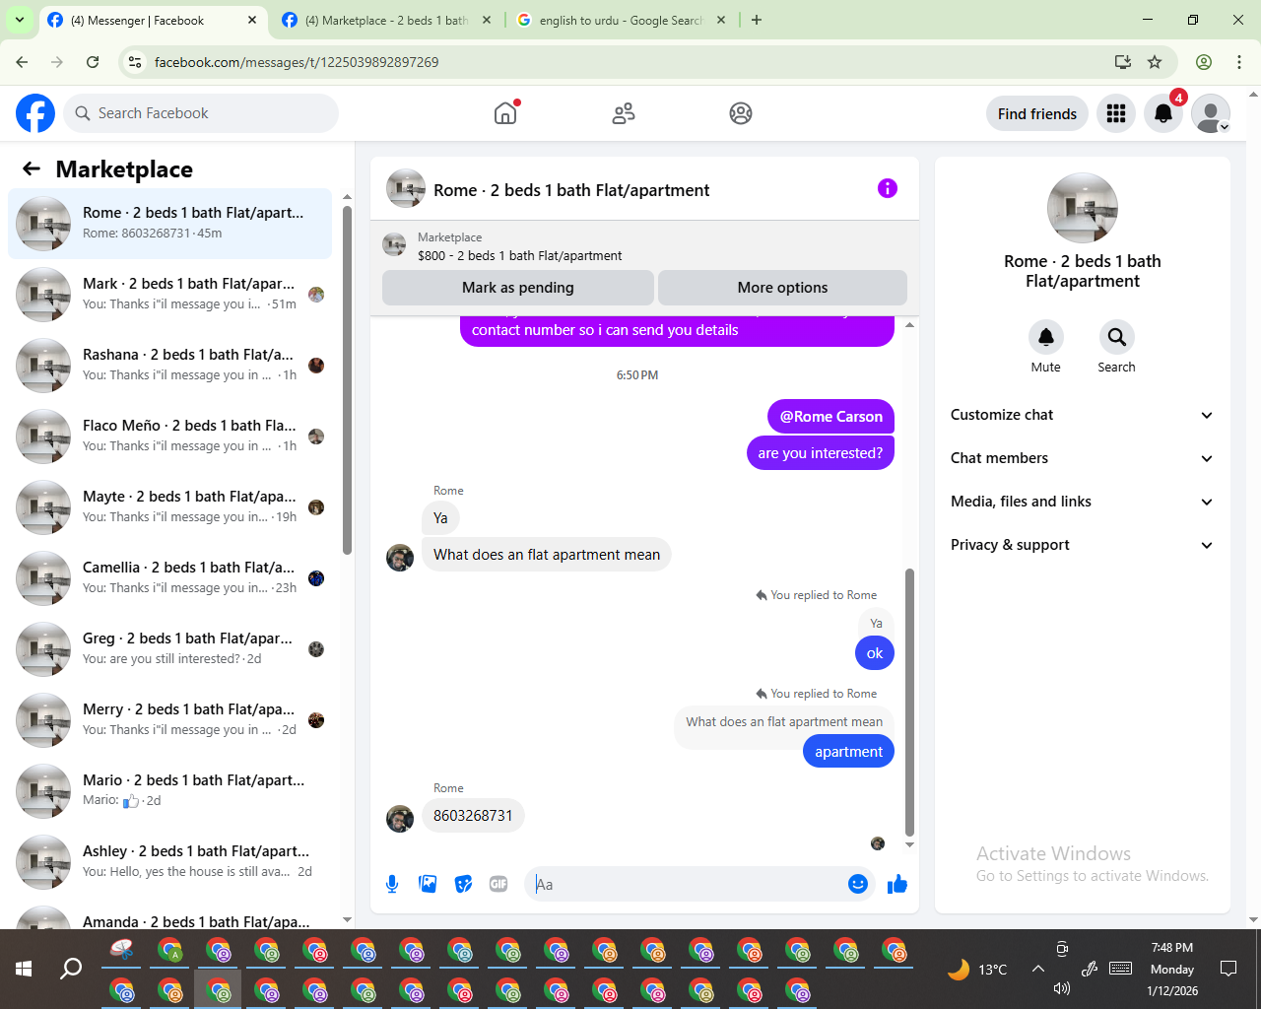Open the Home icon in Facebook header

505,113
